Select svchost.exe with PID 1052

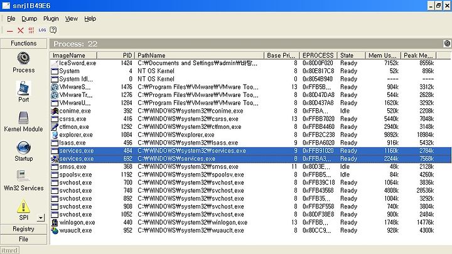250,215
